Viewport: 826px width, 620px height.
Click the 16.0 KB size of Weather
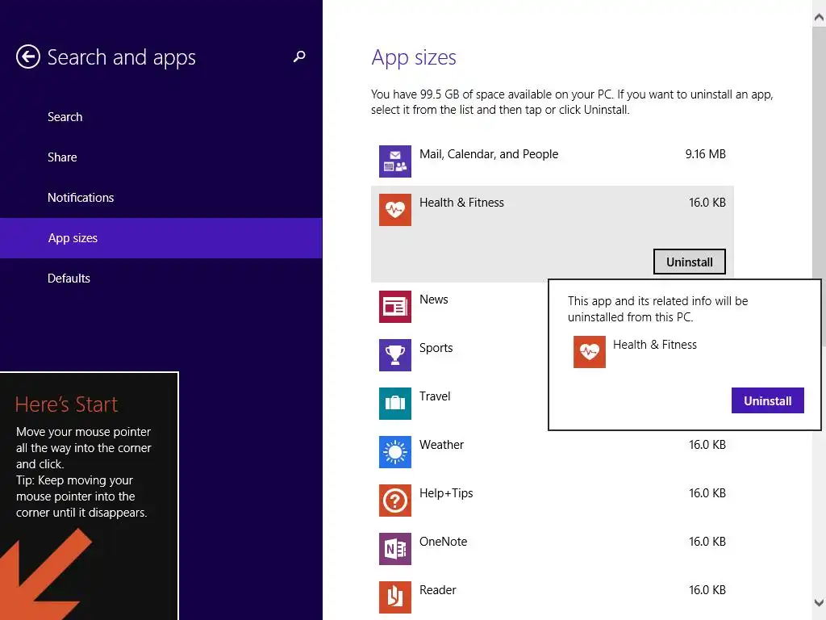pyautogui.click(x=707, y=445)
